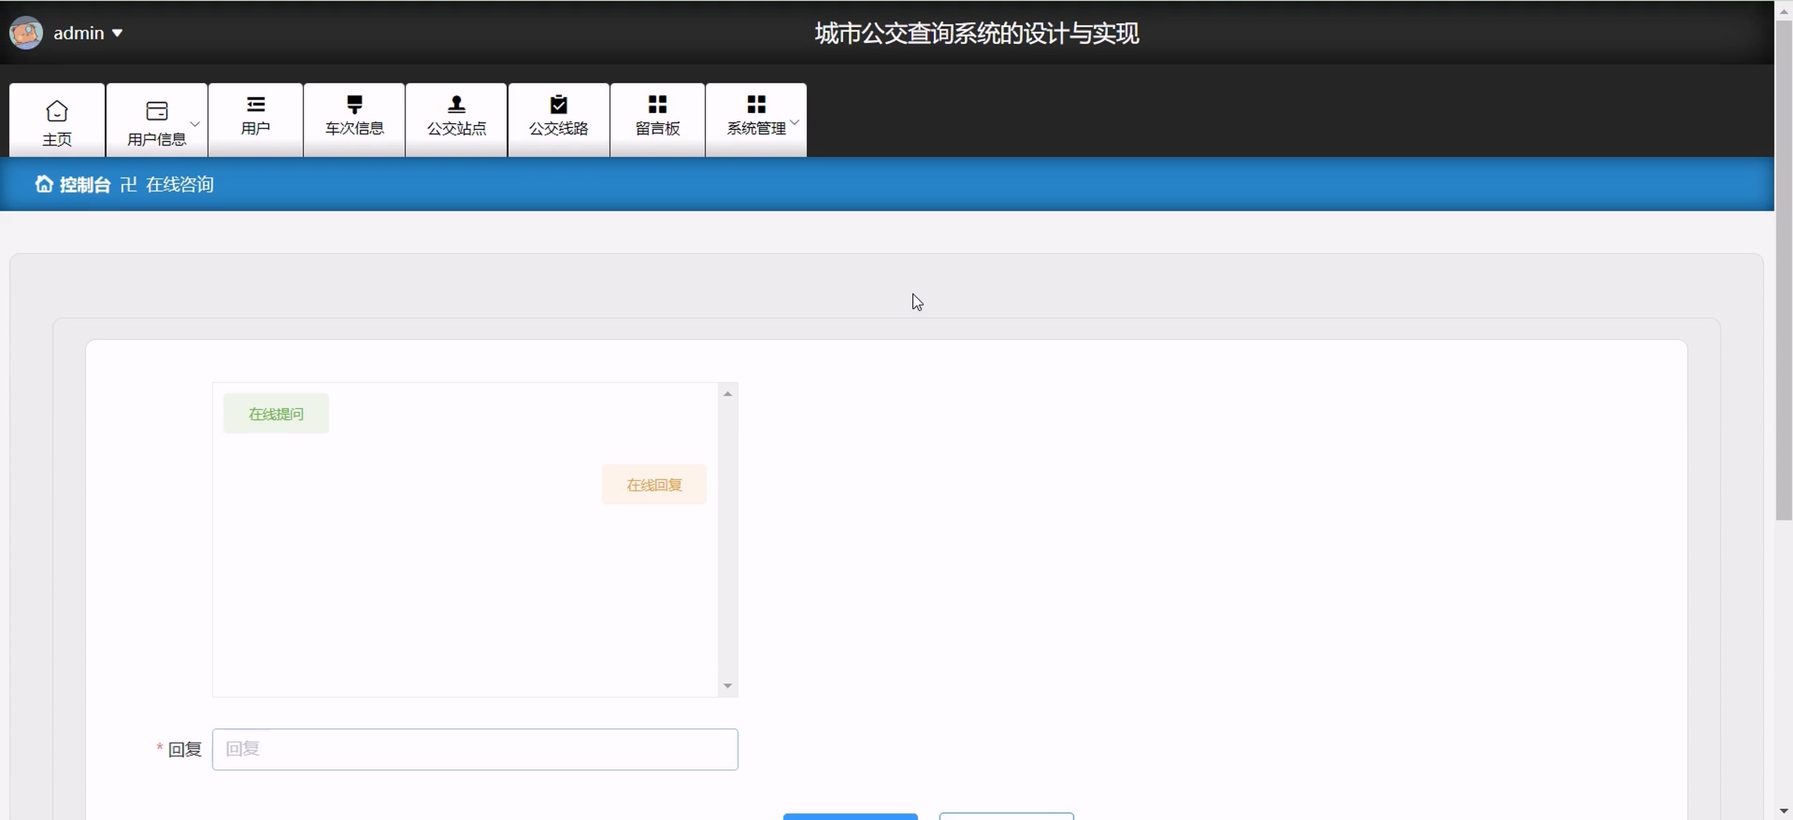This screenshot has height=820, width=1793.
Task: Click the list icon above 用户
Action: point(256,104)
